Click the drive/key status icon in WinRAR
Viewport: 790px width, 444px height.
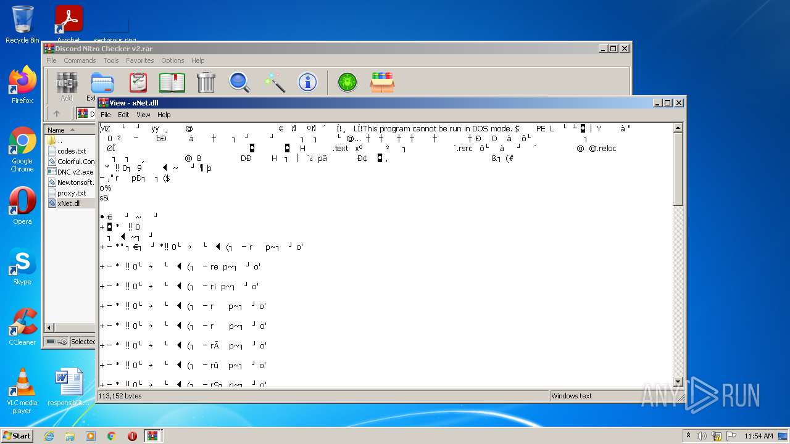coord(57,342)
